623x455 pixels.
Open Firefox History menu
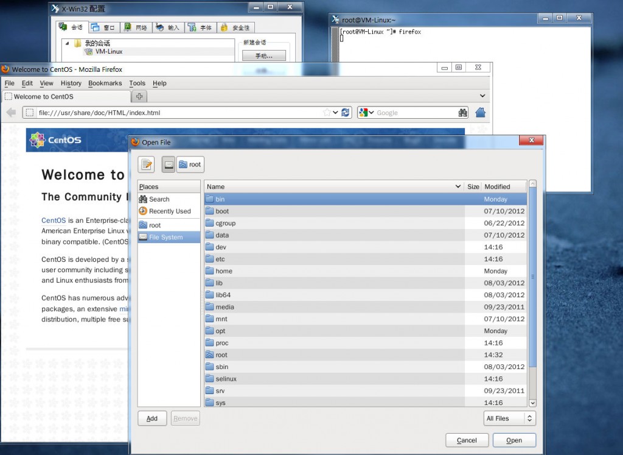click(x=71, y=83)
